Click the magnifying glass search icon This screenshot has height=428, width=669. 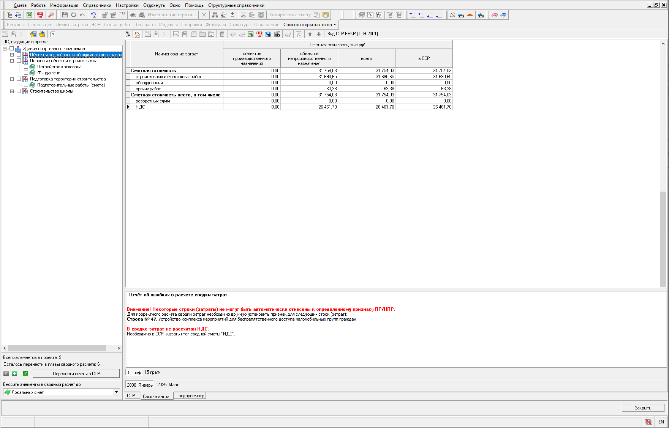(51, 15)
